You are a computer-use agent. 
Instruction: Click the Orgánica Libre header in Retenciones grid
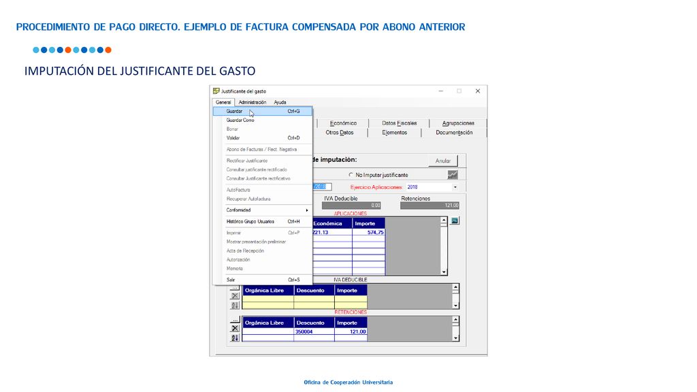pyautogui.click(x=268, y=323)
